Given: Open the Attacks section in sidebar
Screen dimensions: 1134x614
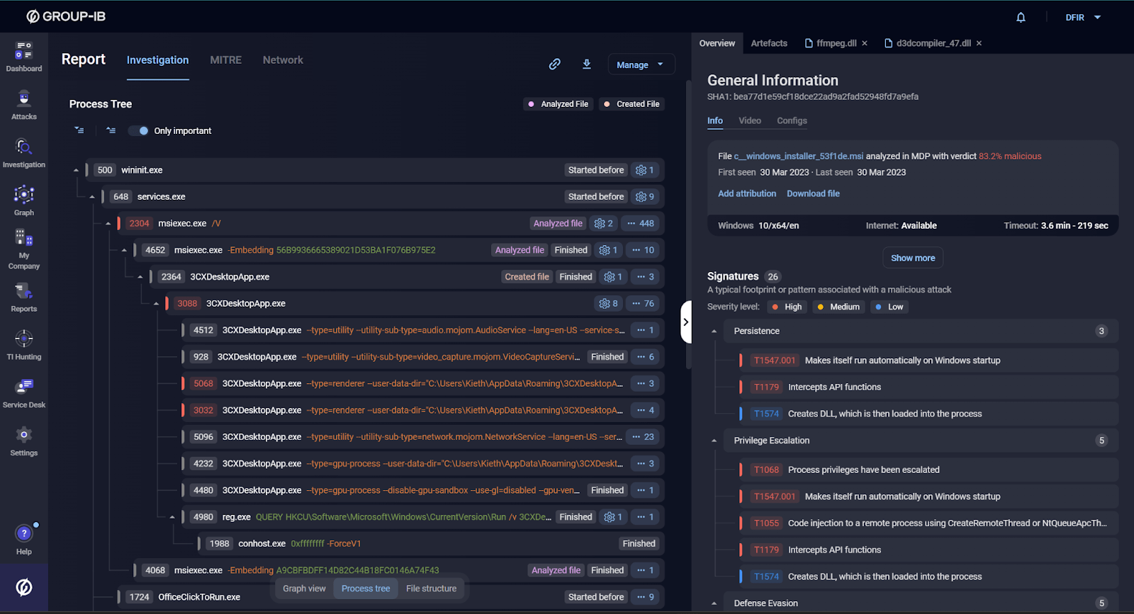Looking at the screenshot, I should (24, 105).
